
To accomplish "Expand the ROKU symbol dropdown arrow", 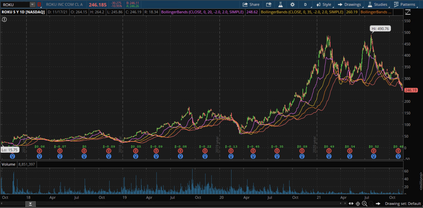I will click(32, 4).
